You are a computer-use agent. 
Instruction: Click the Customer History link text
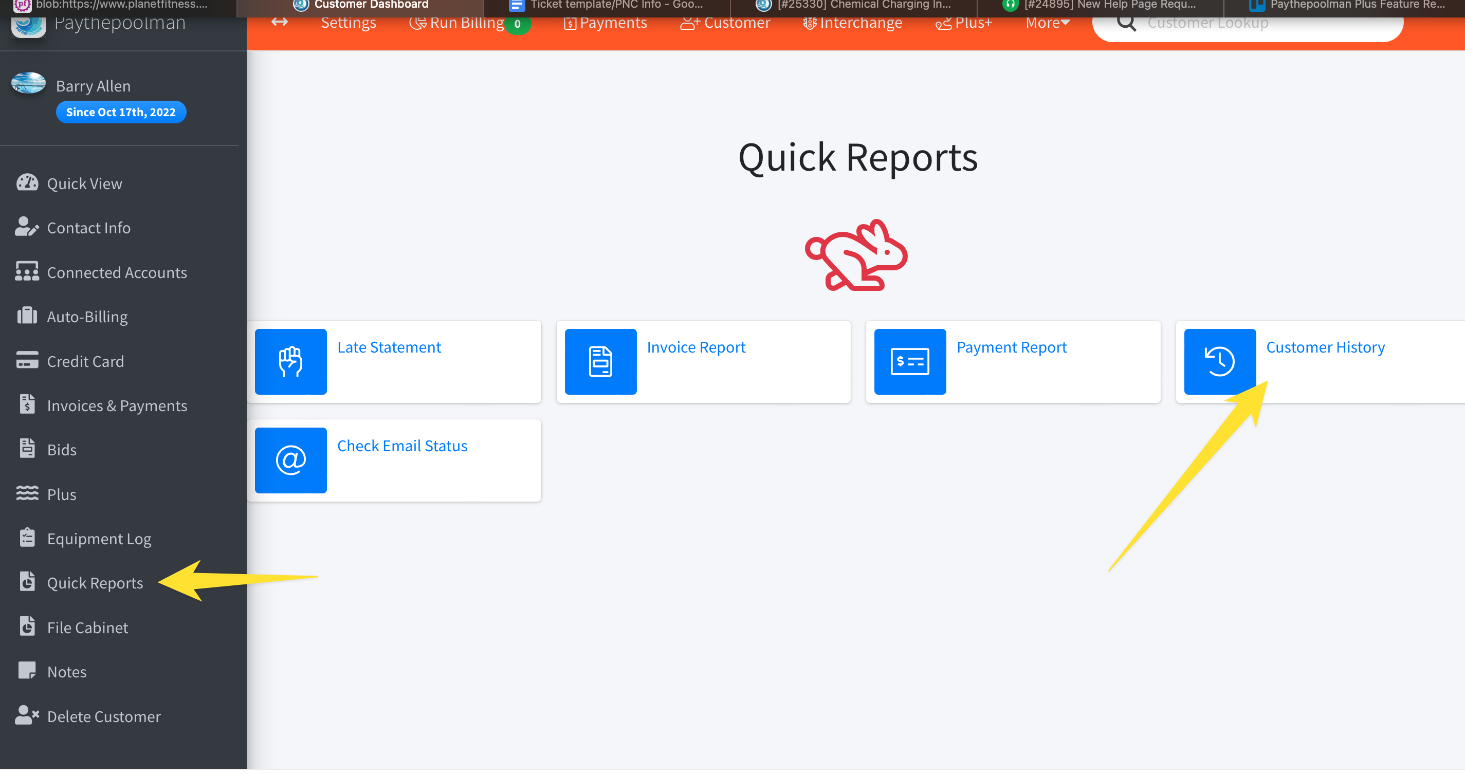(x=1325, y=347)
